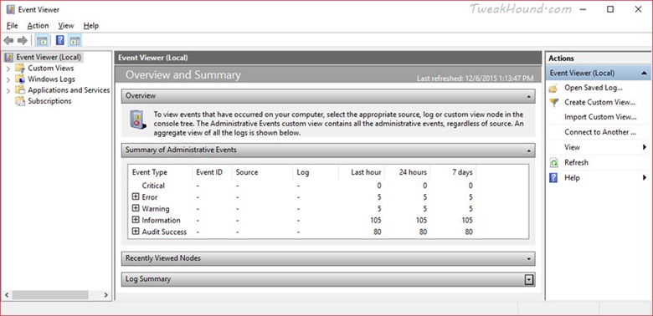Open the File menu
The height and width of the screenshot is (316, 653).
(13, 26)
